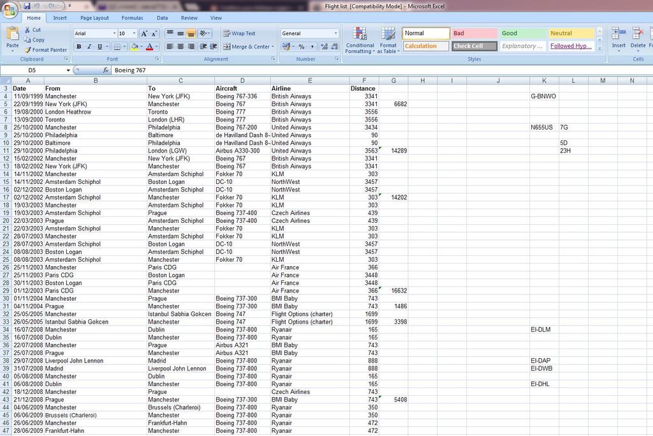Set Middle Align vertical alignment

click(180, 33)
